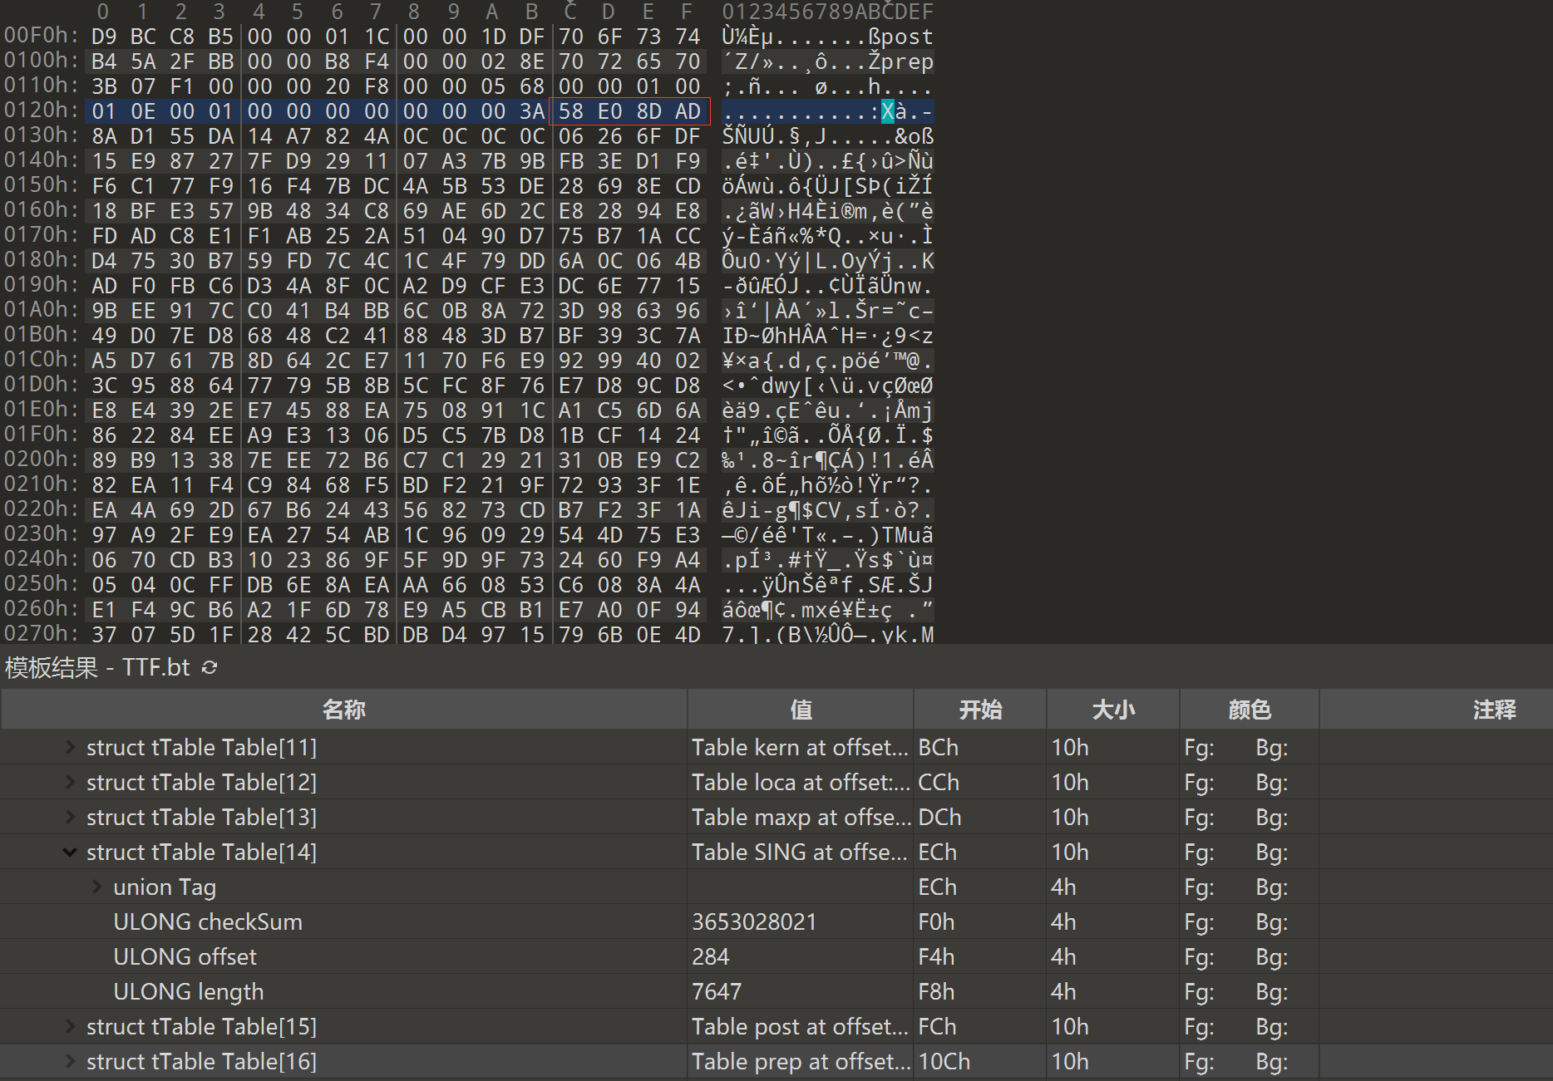Image resolution: width=1553 pixels, height=1081 pixels.
Task: Click the Bg: color cell of Table[14]
Action: tap(1272, 852)
